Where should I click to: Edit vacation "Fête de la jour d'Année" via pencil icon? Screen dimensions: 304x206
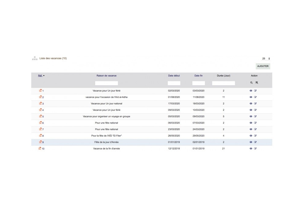coord(256,142)
